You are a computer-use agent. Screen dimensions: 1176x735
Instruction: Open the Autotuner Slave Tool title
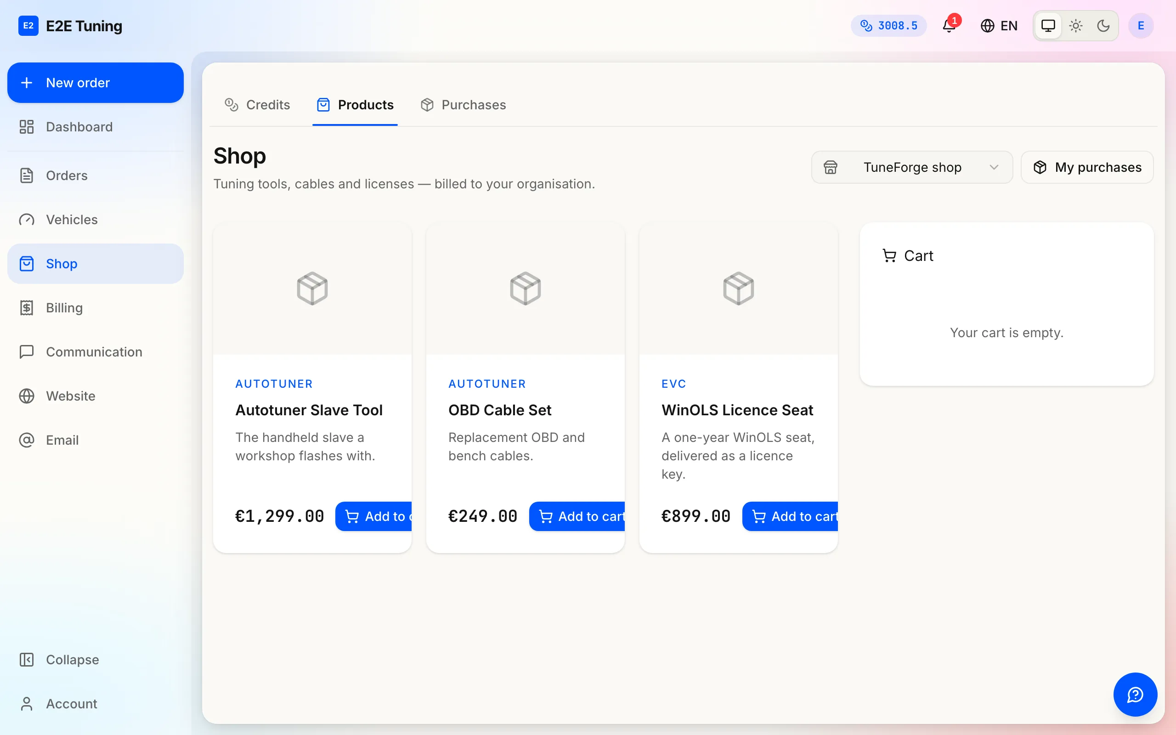tap(309, 410)
